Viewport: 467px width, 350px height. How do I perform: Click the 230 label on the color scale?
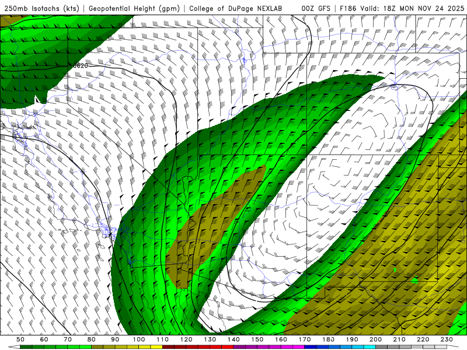pos(447,339)
